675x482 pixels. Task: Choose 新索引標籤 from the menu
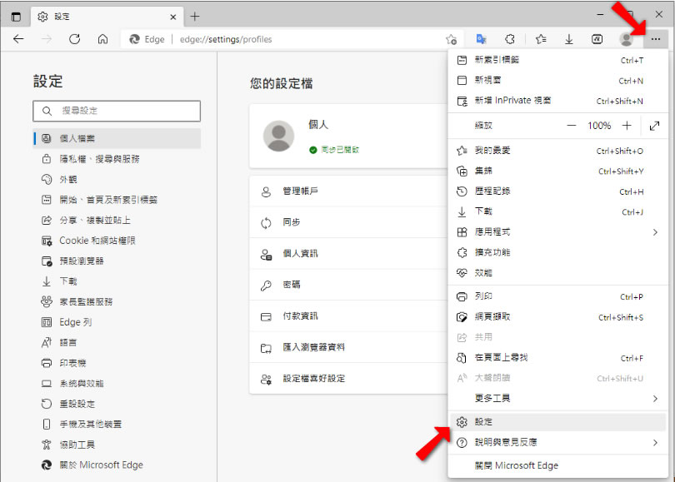(x=557, y=60)
